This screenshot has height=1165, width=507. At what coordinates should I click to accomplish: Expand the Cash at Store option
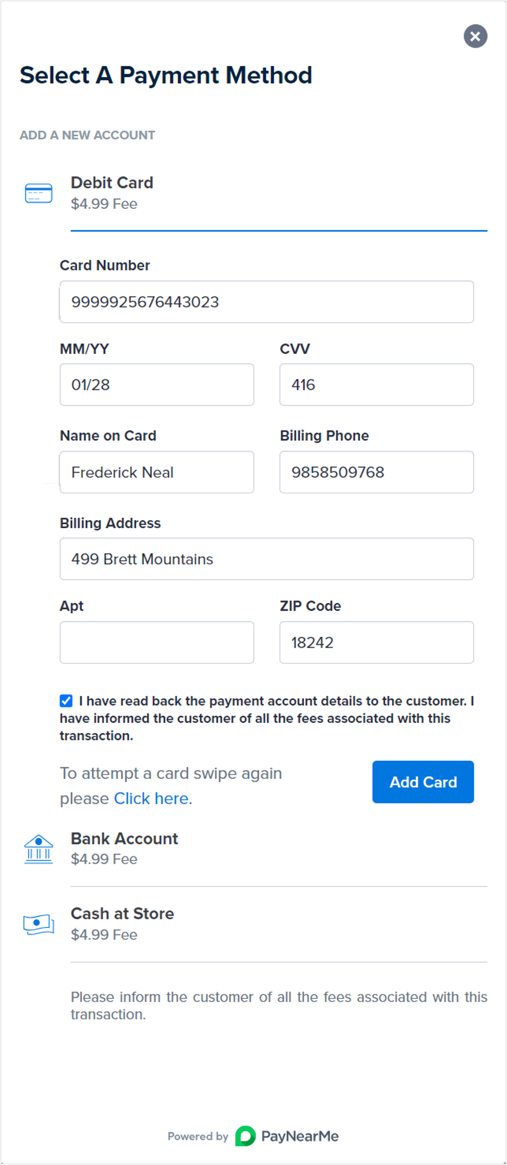(122, 914)
